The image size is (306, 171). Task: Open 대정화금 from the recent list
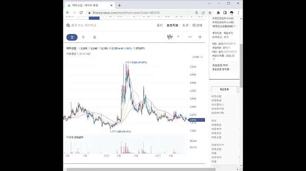[216, 100]
